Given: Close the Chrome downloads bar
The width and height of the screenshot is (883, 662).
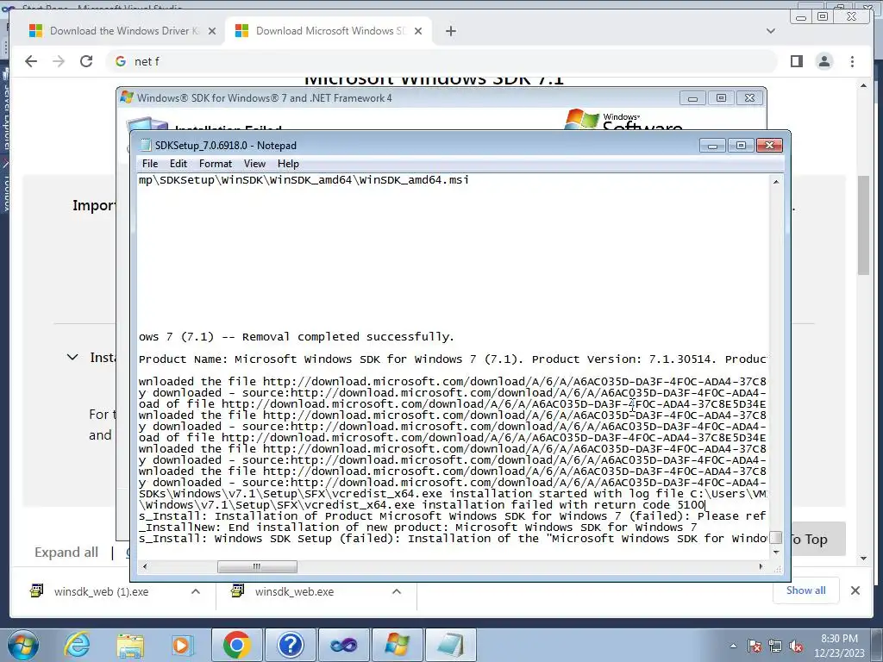Looking at the screenshot, I should pos(855,590).
